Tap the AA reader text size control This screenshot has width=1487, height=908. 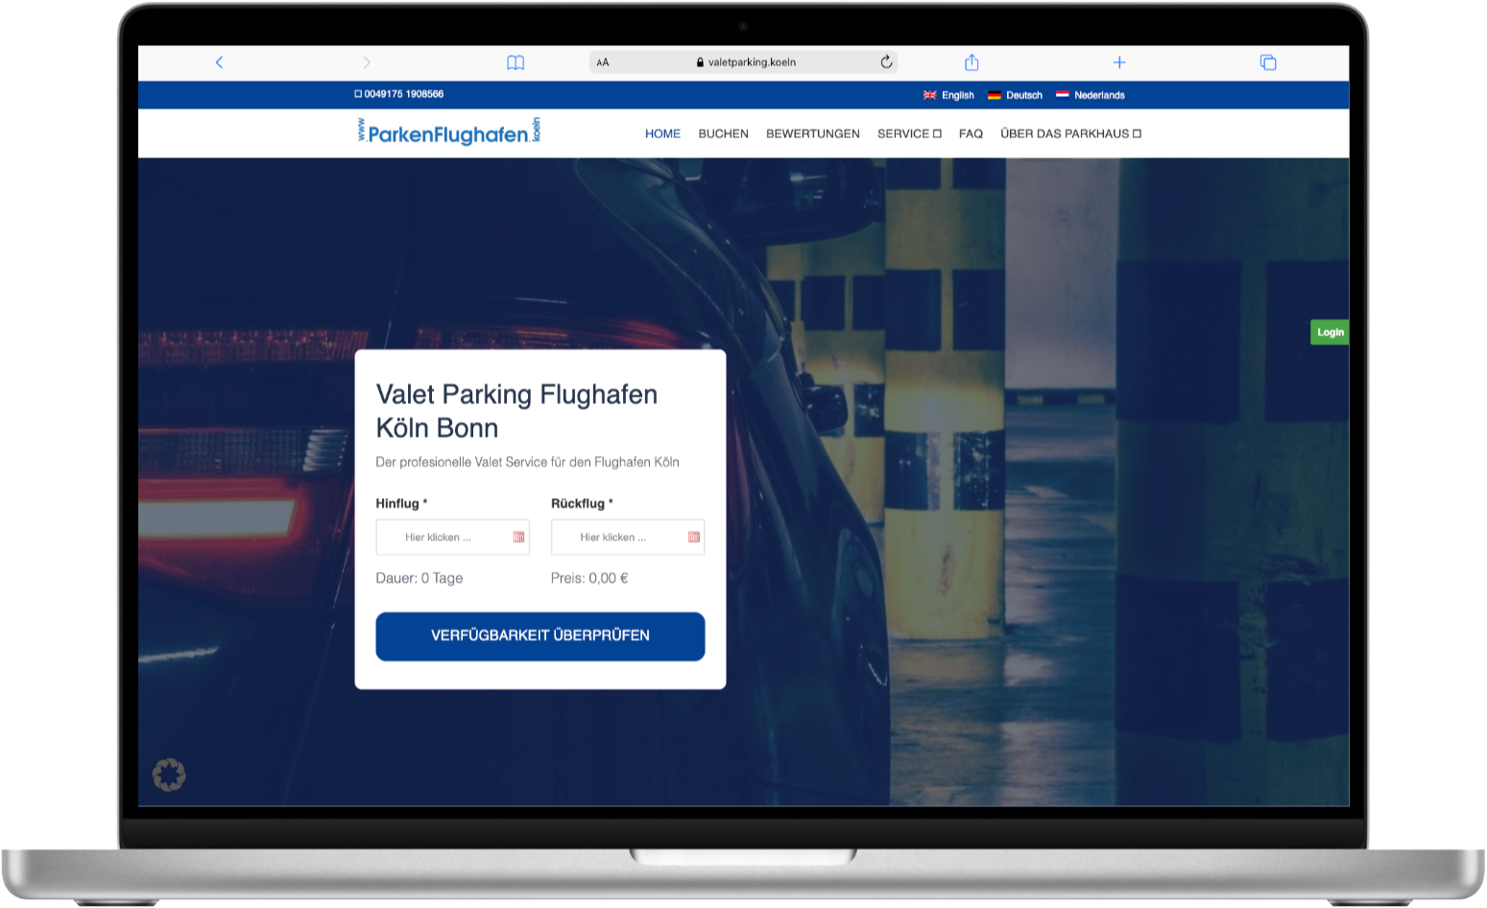(x=603, y=62)
